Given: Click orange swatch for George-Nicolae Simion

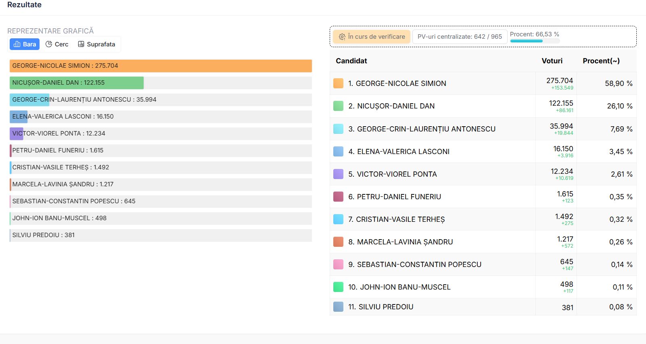Looking at the screenshot, I should (x=338, y=83).
